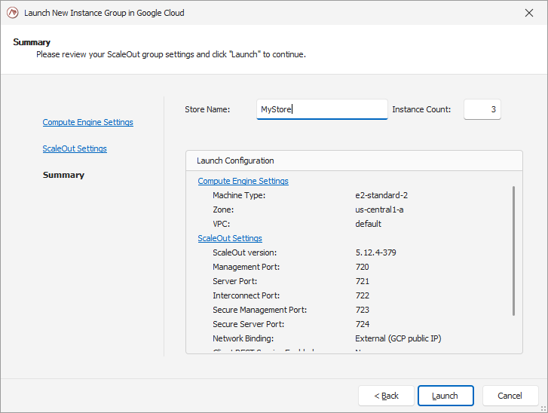The width and height of the screenshot is (548, 413).
Task: Click the Store Name label
Action: [207, 109]
